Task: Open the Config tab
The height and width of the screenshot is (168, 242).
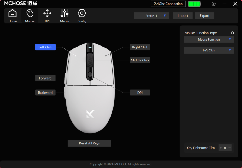Action: coord(82,16)
